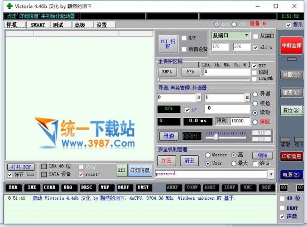
Task: Switch to the SMART tab
Action: click(x=38, y=25)
